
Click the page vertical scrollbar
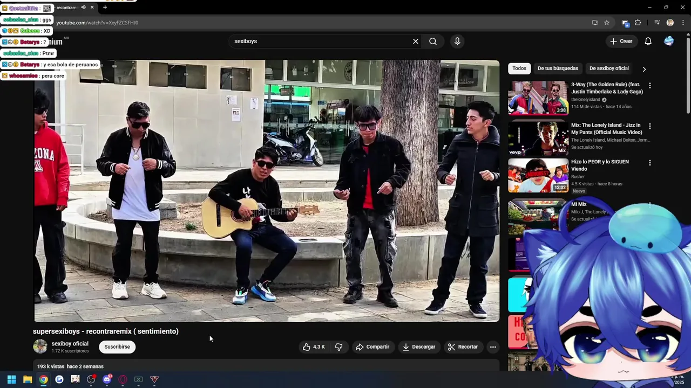(x=688, y=75)
